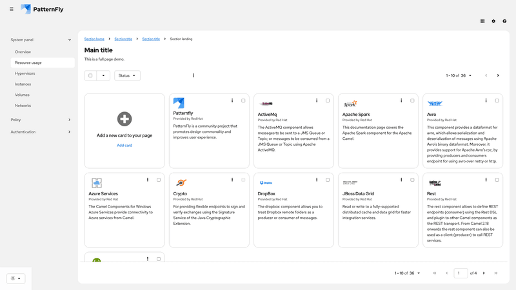This screenshot has width=516, height=290.
Task: Click the Azure Services cloud icon
Action: (x=96, y=183)
